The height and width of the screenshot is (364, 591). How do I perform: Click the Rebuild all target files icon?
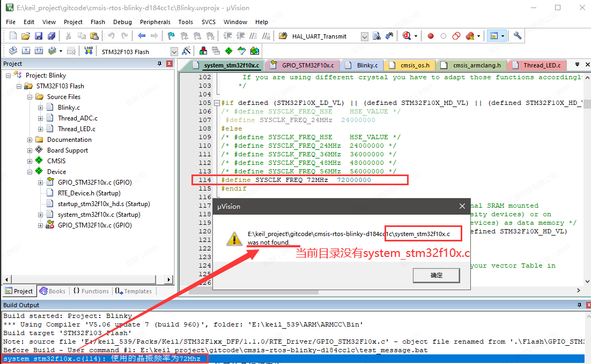[39, 51]
